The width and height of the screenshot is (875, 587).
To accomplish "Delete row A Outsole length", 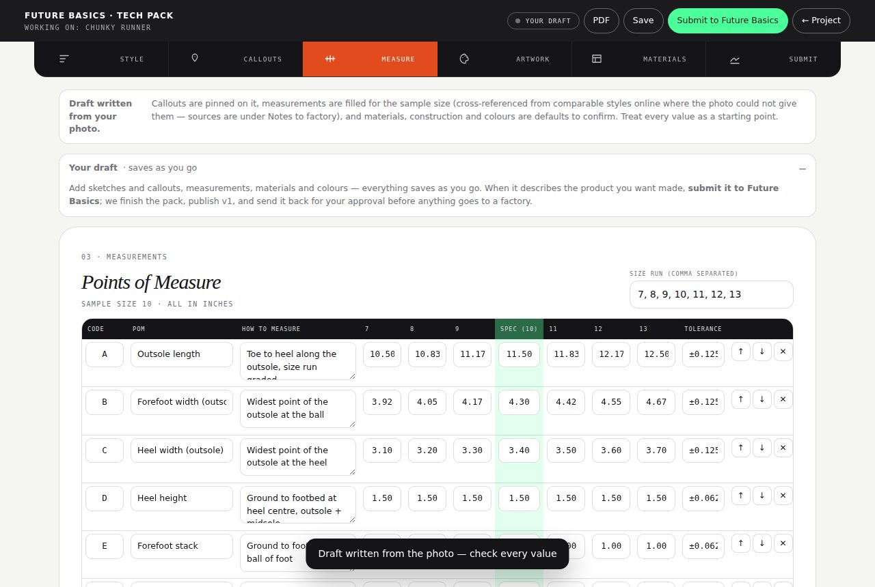I will [x=783, y=352].
